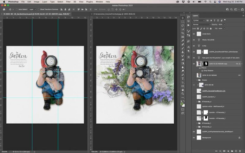Toggle the layer filter on/off switch
Viewport: 245px width, 153px height.
225,20
